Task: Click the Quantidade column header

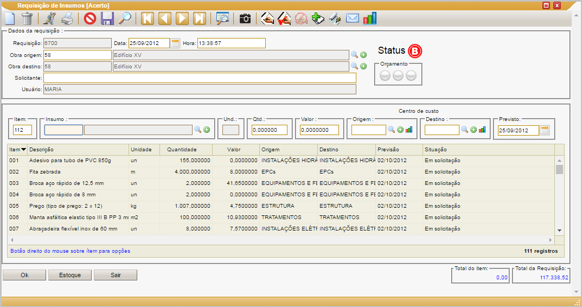Action: 186,150
